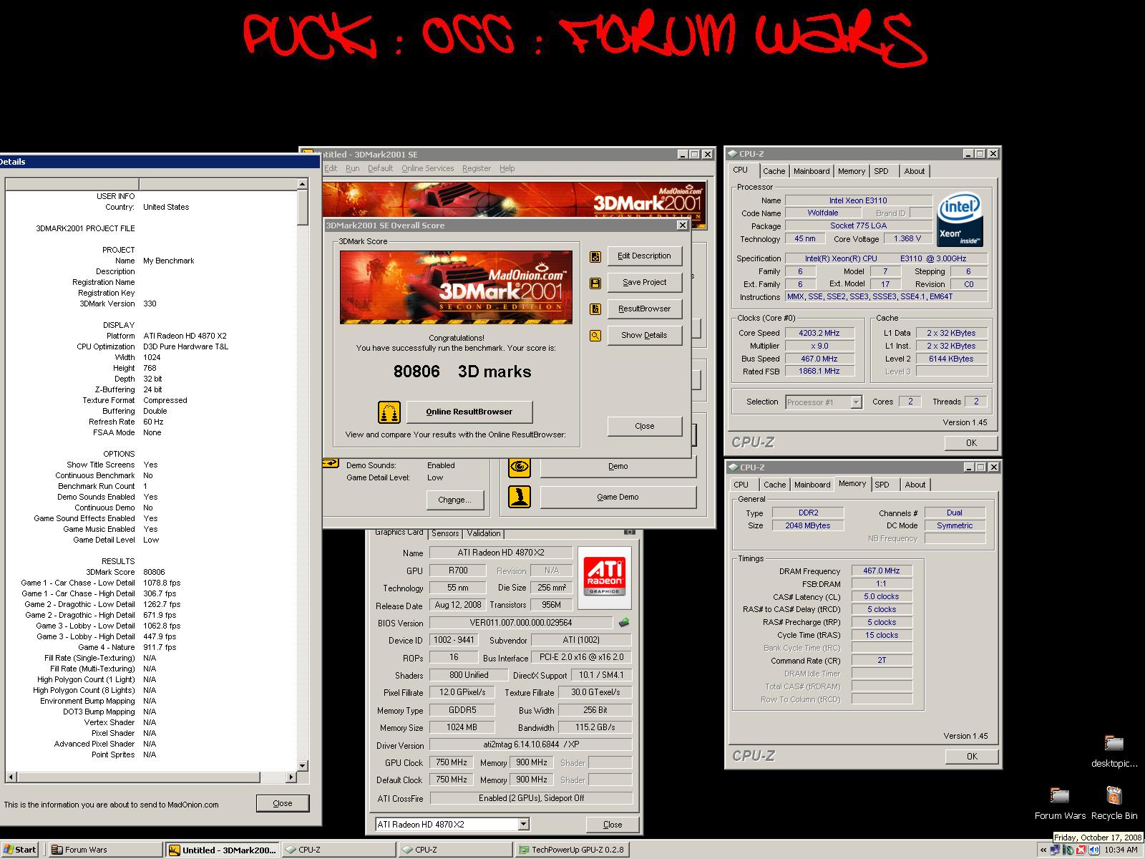The image size is (1145, 859).
Task: Switch to TechPowerUp GPU-Z taskbar item
Action: tap(572, 850)
